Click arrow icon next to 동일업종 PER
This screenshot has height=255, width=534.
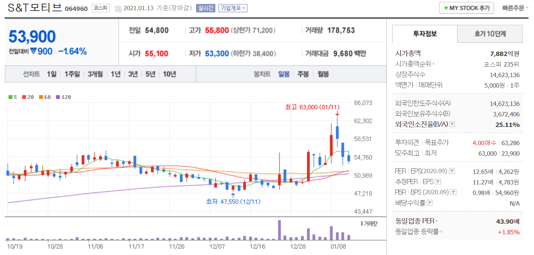(437, 221)
